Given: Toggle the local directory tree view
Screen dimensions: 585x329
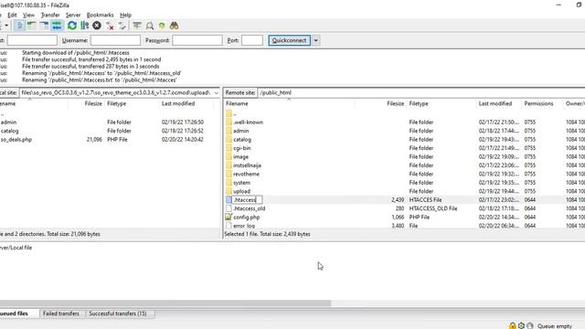Looking at the screenshot, I should (x=32, y=26).
